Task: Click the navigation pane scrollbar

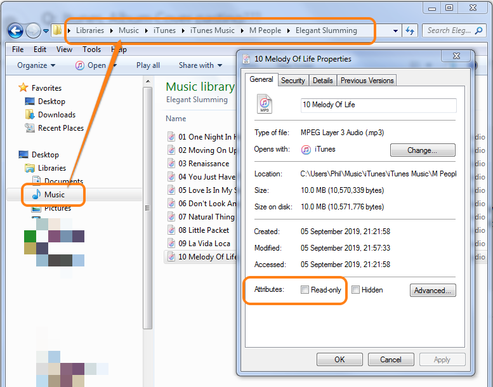Action: (147, 207)
